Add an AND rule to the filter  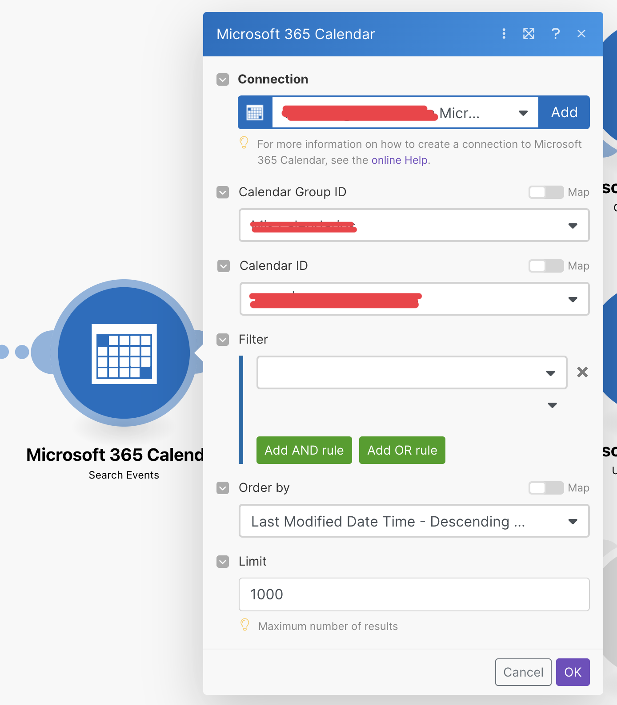click(304, 450)
